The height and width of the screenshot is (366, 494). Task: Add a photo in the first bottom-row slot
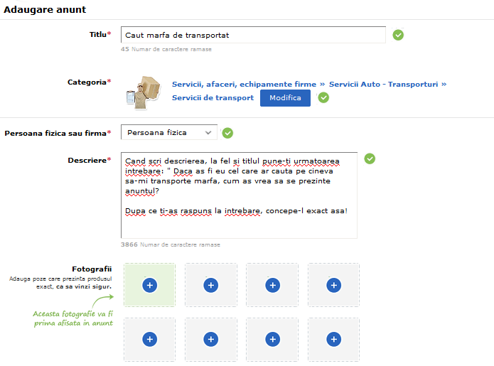coord(150,339)
